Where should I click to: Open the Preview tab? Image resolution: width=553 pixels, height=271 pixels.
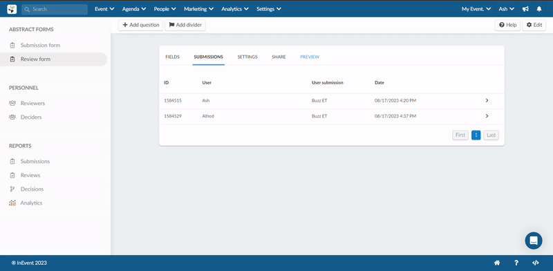click(310, 57)
